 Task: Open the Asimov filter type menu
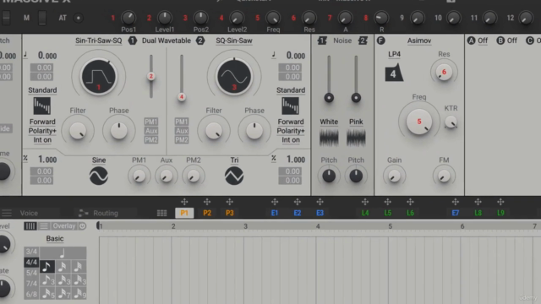pyautogui.click(x=419, y=41)
